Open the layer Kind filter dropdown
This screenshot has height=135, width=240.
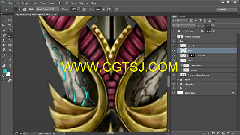pos(180,20)
